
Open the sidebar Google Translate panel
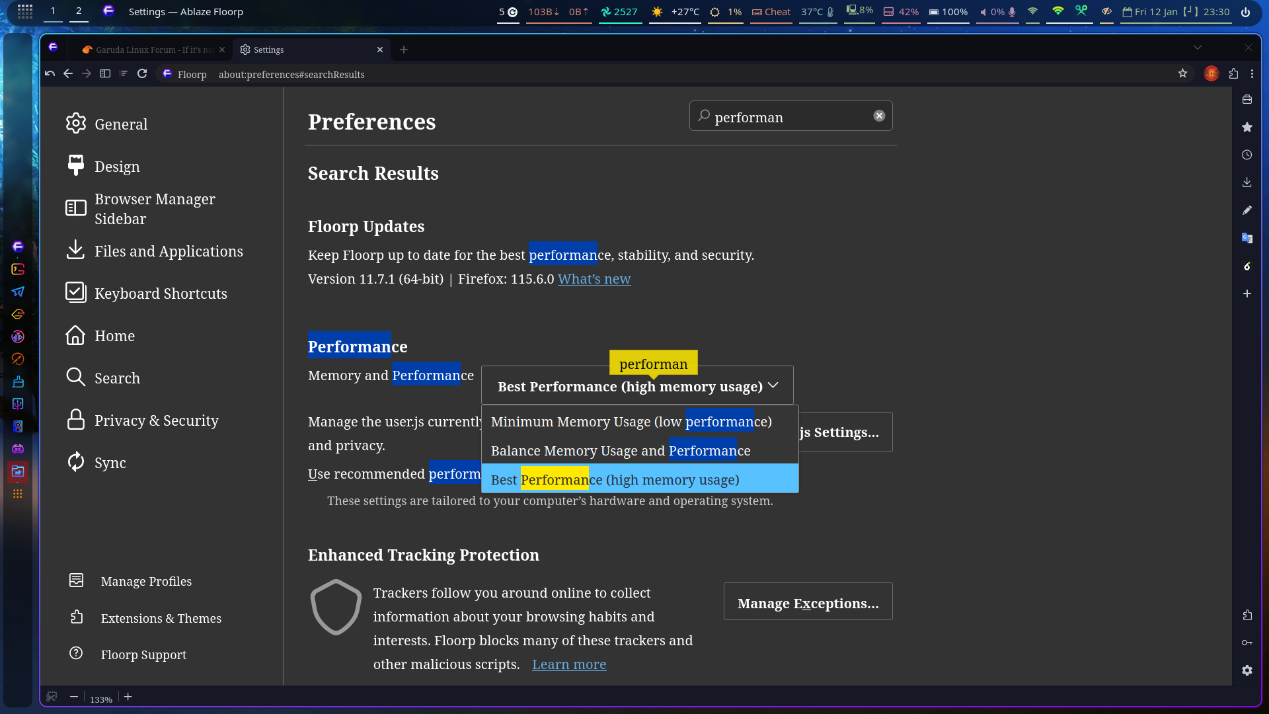pos(1247,238)
